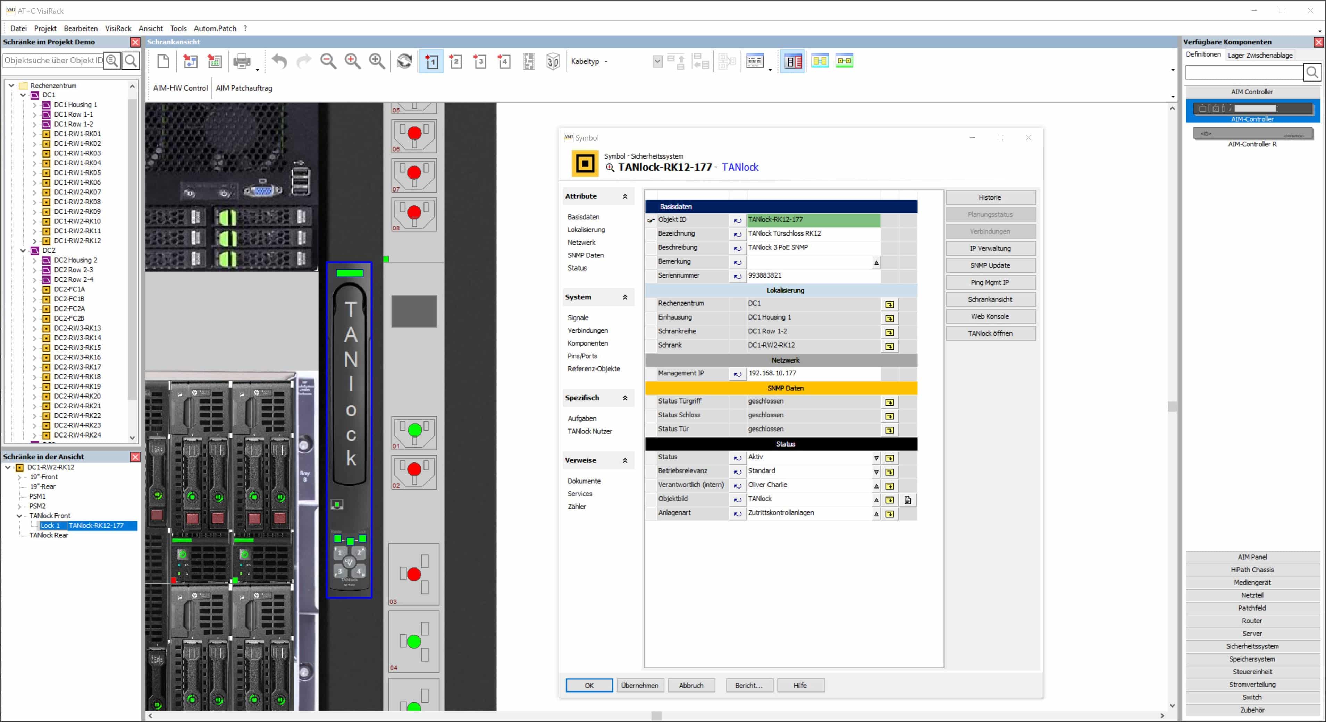Screen dimensions: 1326x722
Task: Close the Schränke im Projekt Demo panel
Action: point(135,42)
